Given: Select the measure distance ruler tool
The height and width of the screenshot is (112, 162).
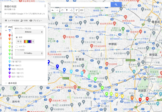Looking at the screenshot, I should [82, 10].
